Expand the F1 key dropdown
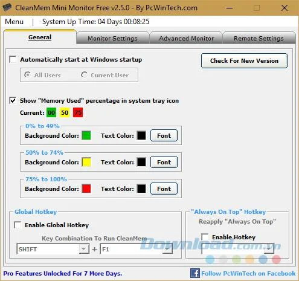Viewport: 299px width, 281px height. 167,249
